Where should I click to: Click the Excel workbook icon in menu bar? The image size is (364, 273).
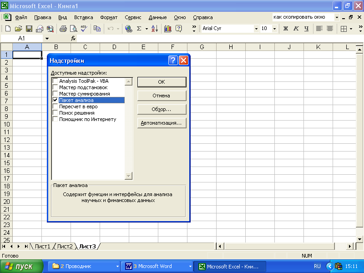[7, 17]
